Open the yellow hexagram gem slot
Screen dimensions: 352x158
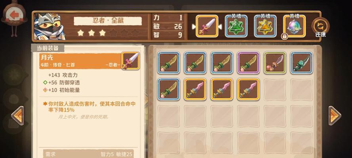(265, 26)
